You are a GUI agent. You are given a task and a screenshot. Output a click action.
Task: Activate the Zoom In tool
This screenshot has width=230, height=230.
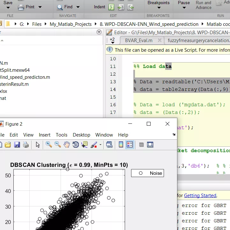click(x=49, y=145)
